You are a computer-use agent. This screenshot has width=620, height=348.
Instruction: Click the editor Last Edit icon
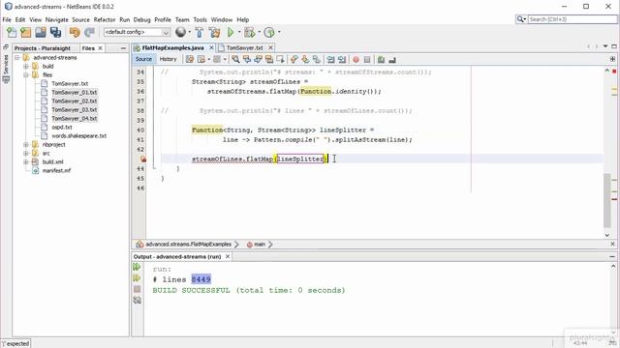(x=190, y=59)
